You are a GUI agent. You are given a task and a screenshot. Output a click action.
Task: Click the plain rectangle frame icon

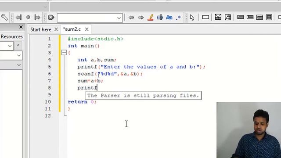coord(205,17)
